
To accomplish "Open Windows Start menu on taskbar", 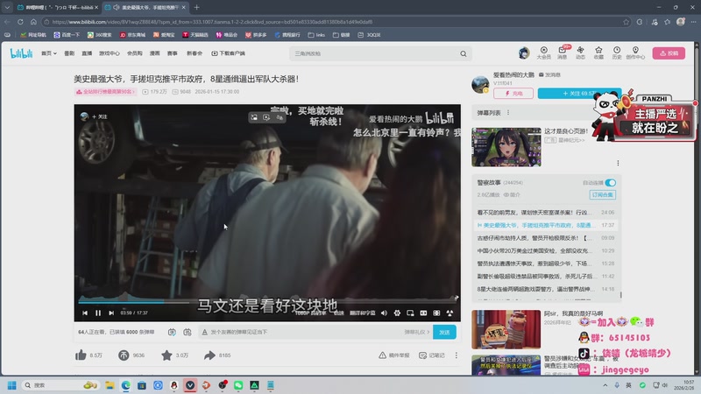I will 12,385.
